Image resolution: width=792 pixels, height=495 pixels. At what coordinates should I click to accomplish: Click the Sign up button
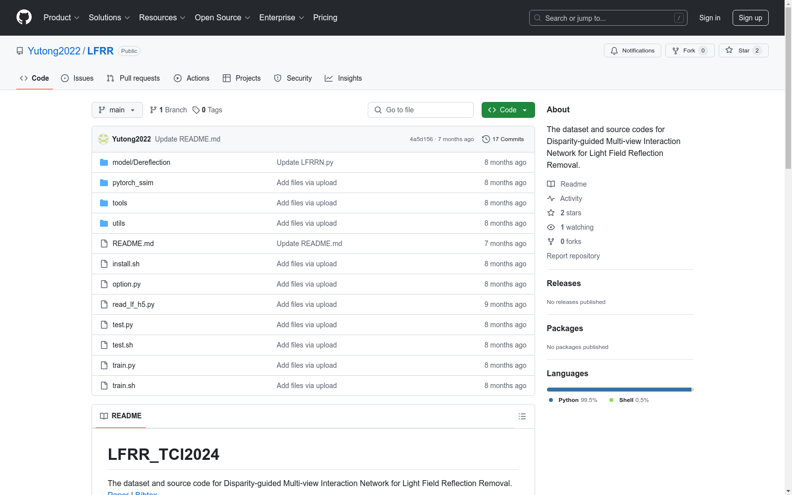(750, 18)
